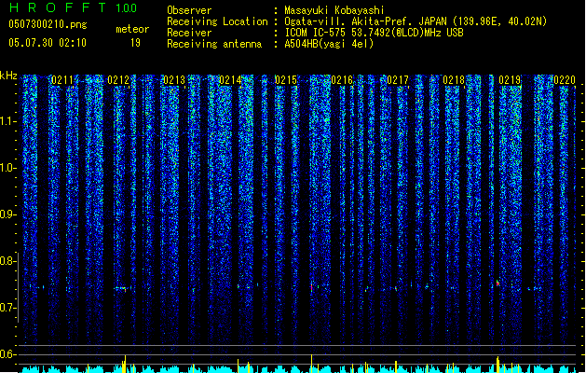The width and height of the screenshot is (586, 373).
Task: Click the Receiving antenna label
Action: coord(214,44)
